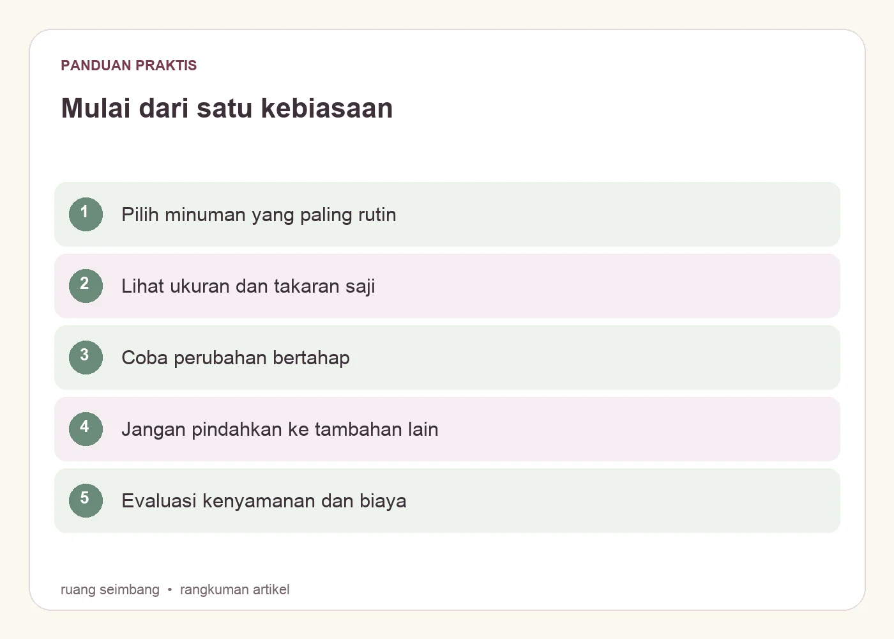Click the number 5 step badge

coord(86,500)
